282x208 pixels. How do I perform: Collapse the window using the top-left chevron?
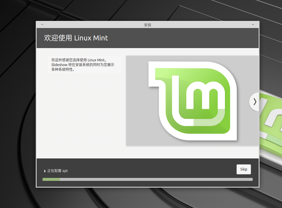[x=42, y=25]
